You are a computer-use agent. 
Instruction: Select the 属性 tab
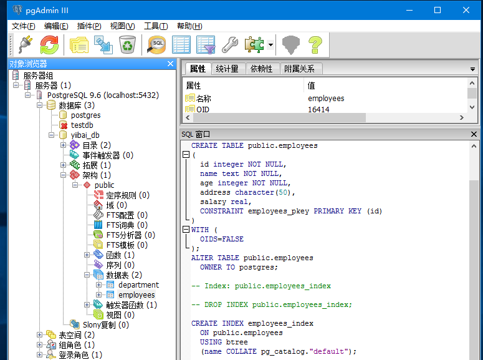tap(198, 69)
